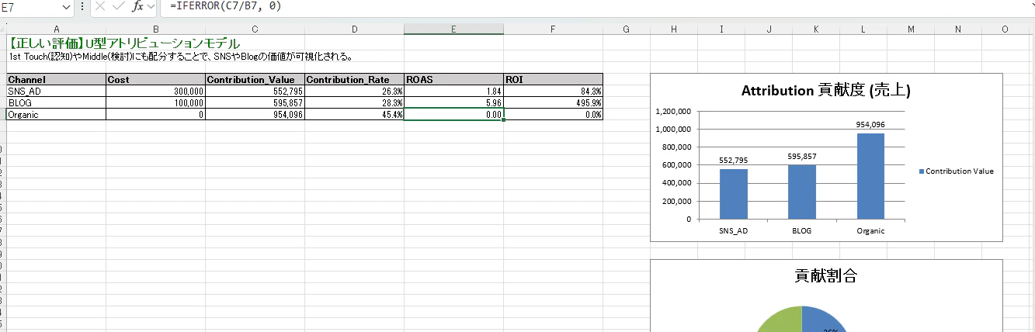1035x332 pixels.
Task: Click the 1,200,000 axis label
Action: pyautogui.click(x=674, y=112)
